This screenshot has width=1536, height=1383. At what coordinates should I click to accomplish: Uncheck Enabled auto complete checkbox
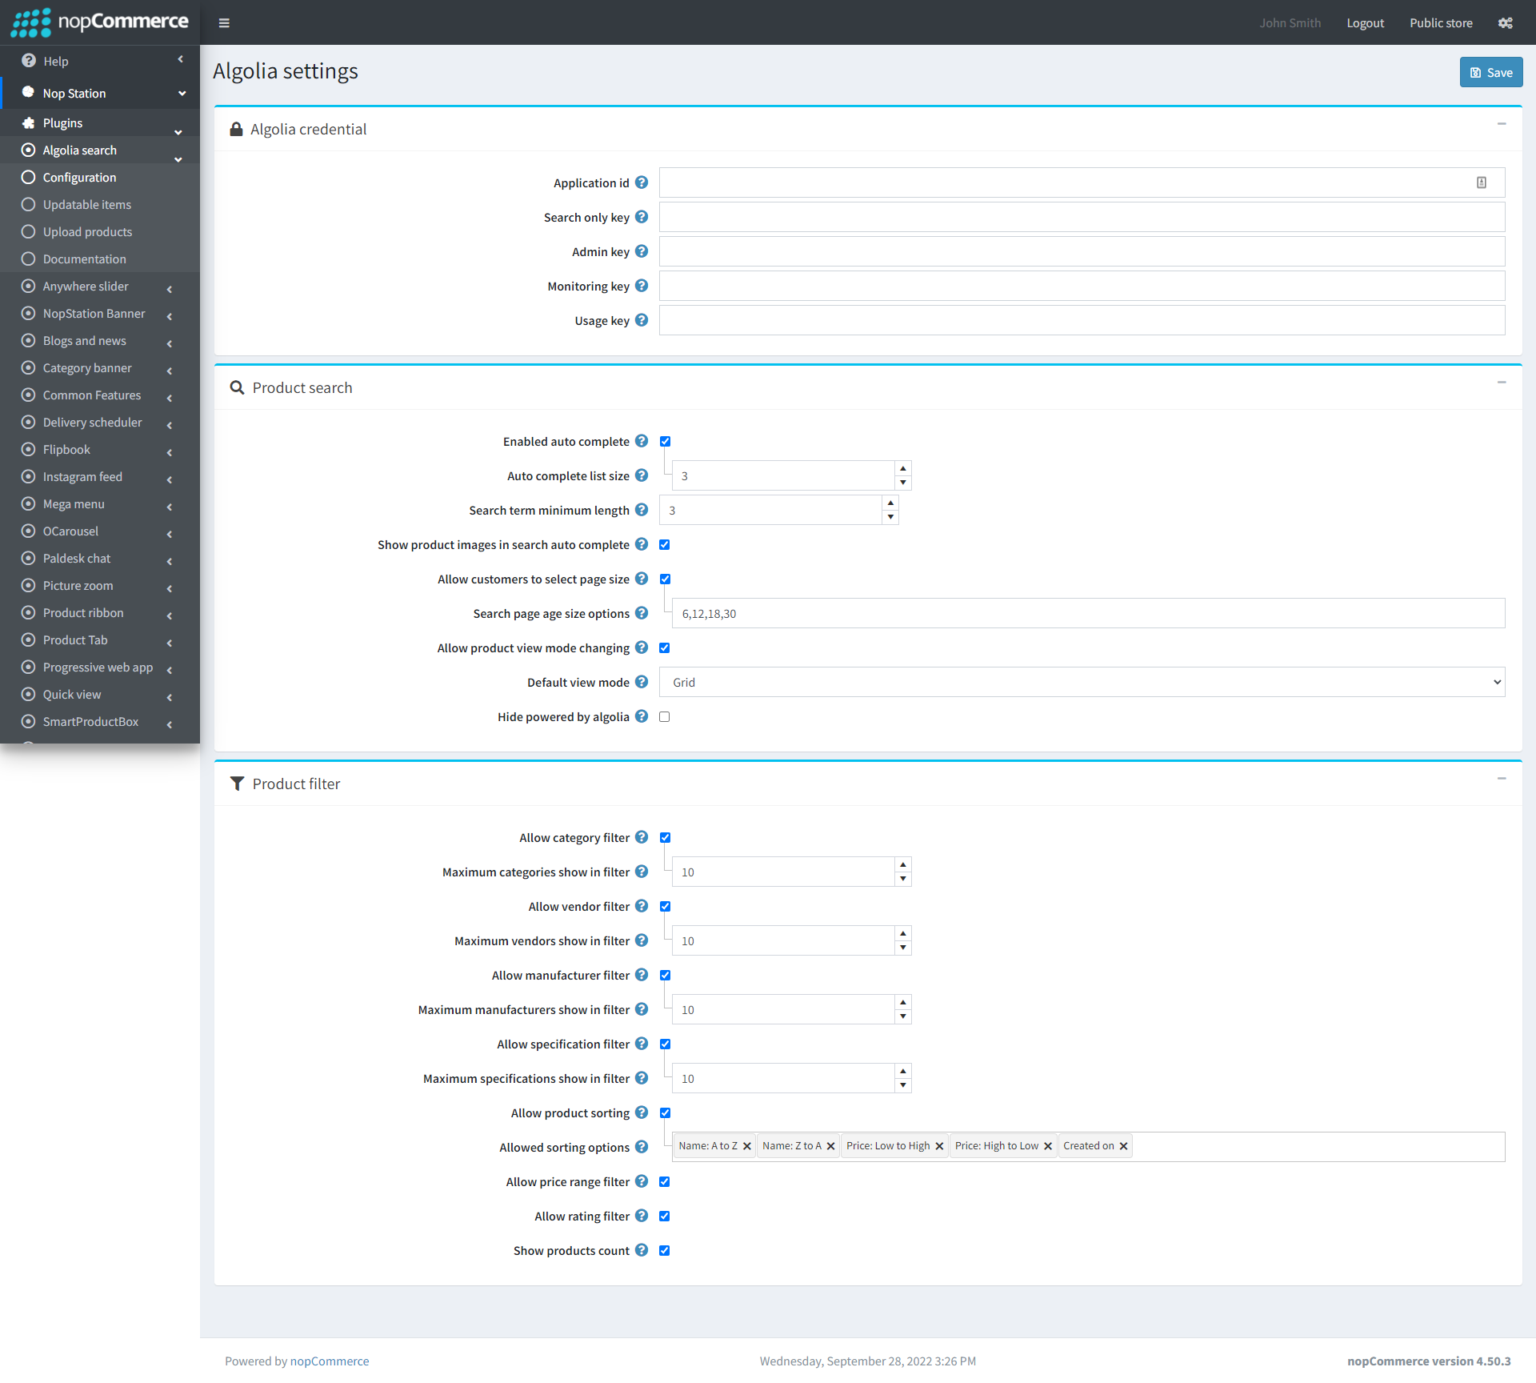(x=665, y=441)
